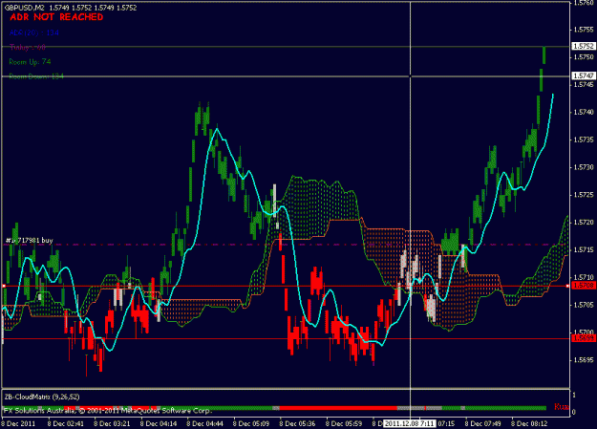
Task: Click the '8 Dec 08:12' time axis label
Action: 529,423
